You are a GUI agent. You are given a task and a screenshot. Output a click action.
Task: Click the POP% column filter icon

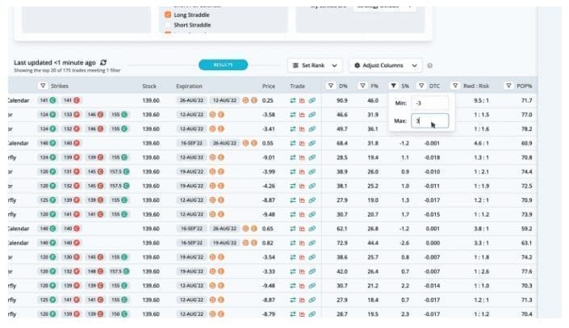(x=508, y=86)
